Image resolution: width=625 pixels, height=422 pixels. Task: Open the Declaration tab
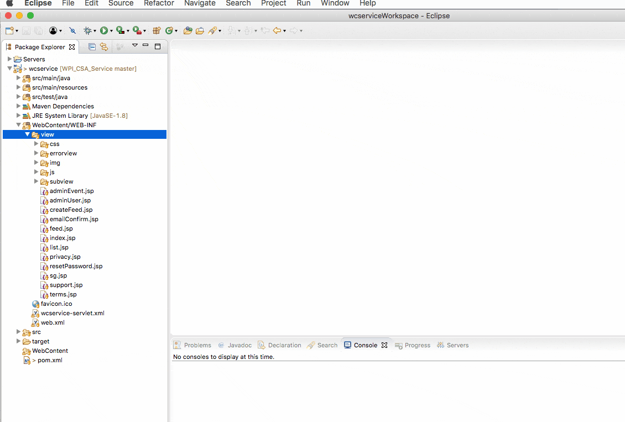pyautogui.click(x=280, y=345)
